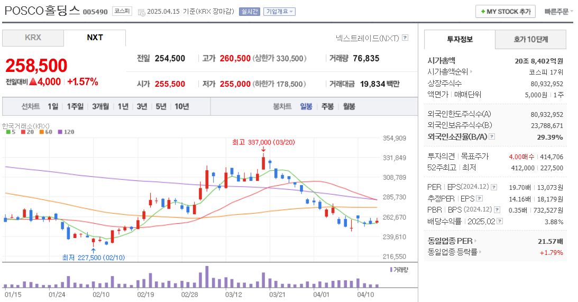The height and width of the screenshot is (302, 578).
Task: Click 고가 value 260,500
Action: click(x=235, y=58)
